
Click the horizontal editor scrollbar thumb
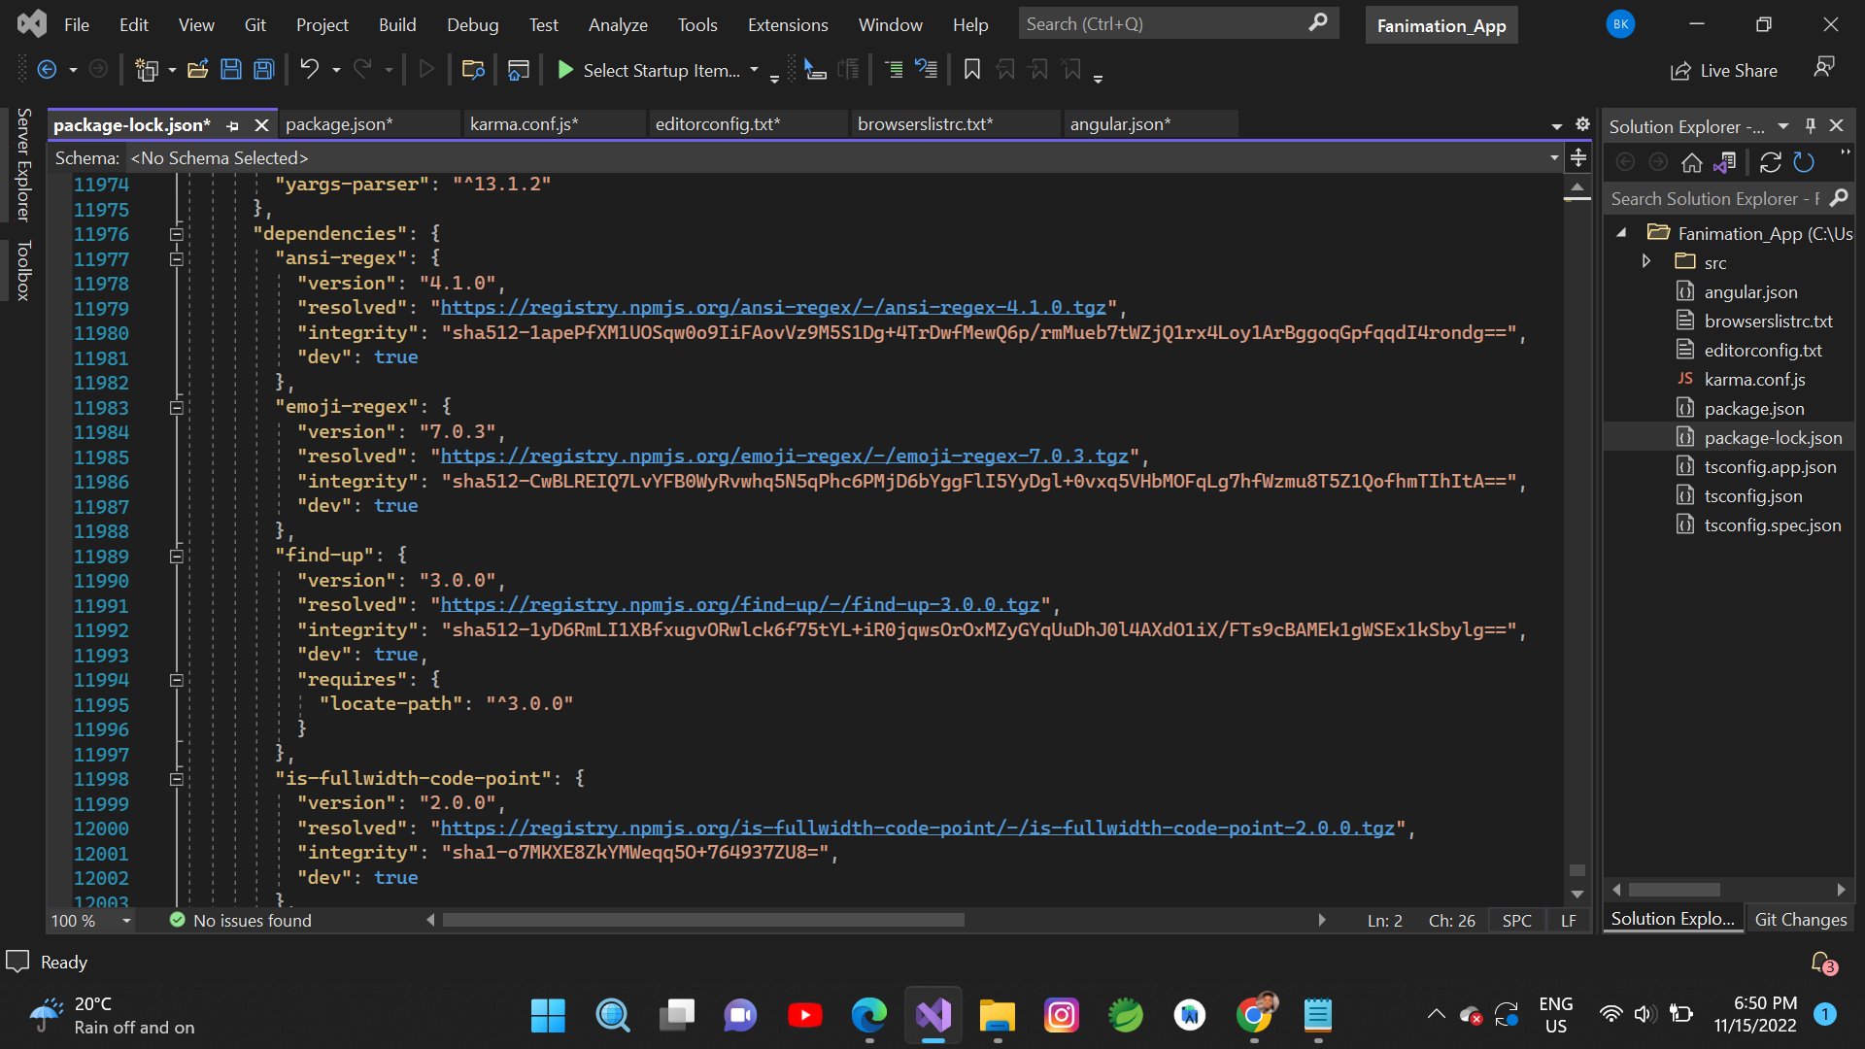point(702,920)
